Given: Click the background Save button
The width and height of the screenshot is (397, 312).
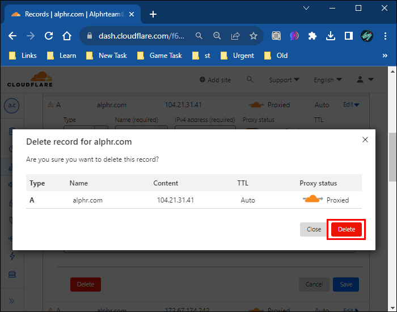Looking at the screenshot, I should (346, 284).
